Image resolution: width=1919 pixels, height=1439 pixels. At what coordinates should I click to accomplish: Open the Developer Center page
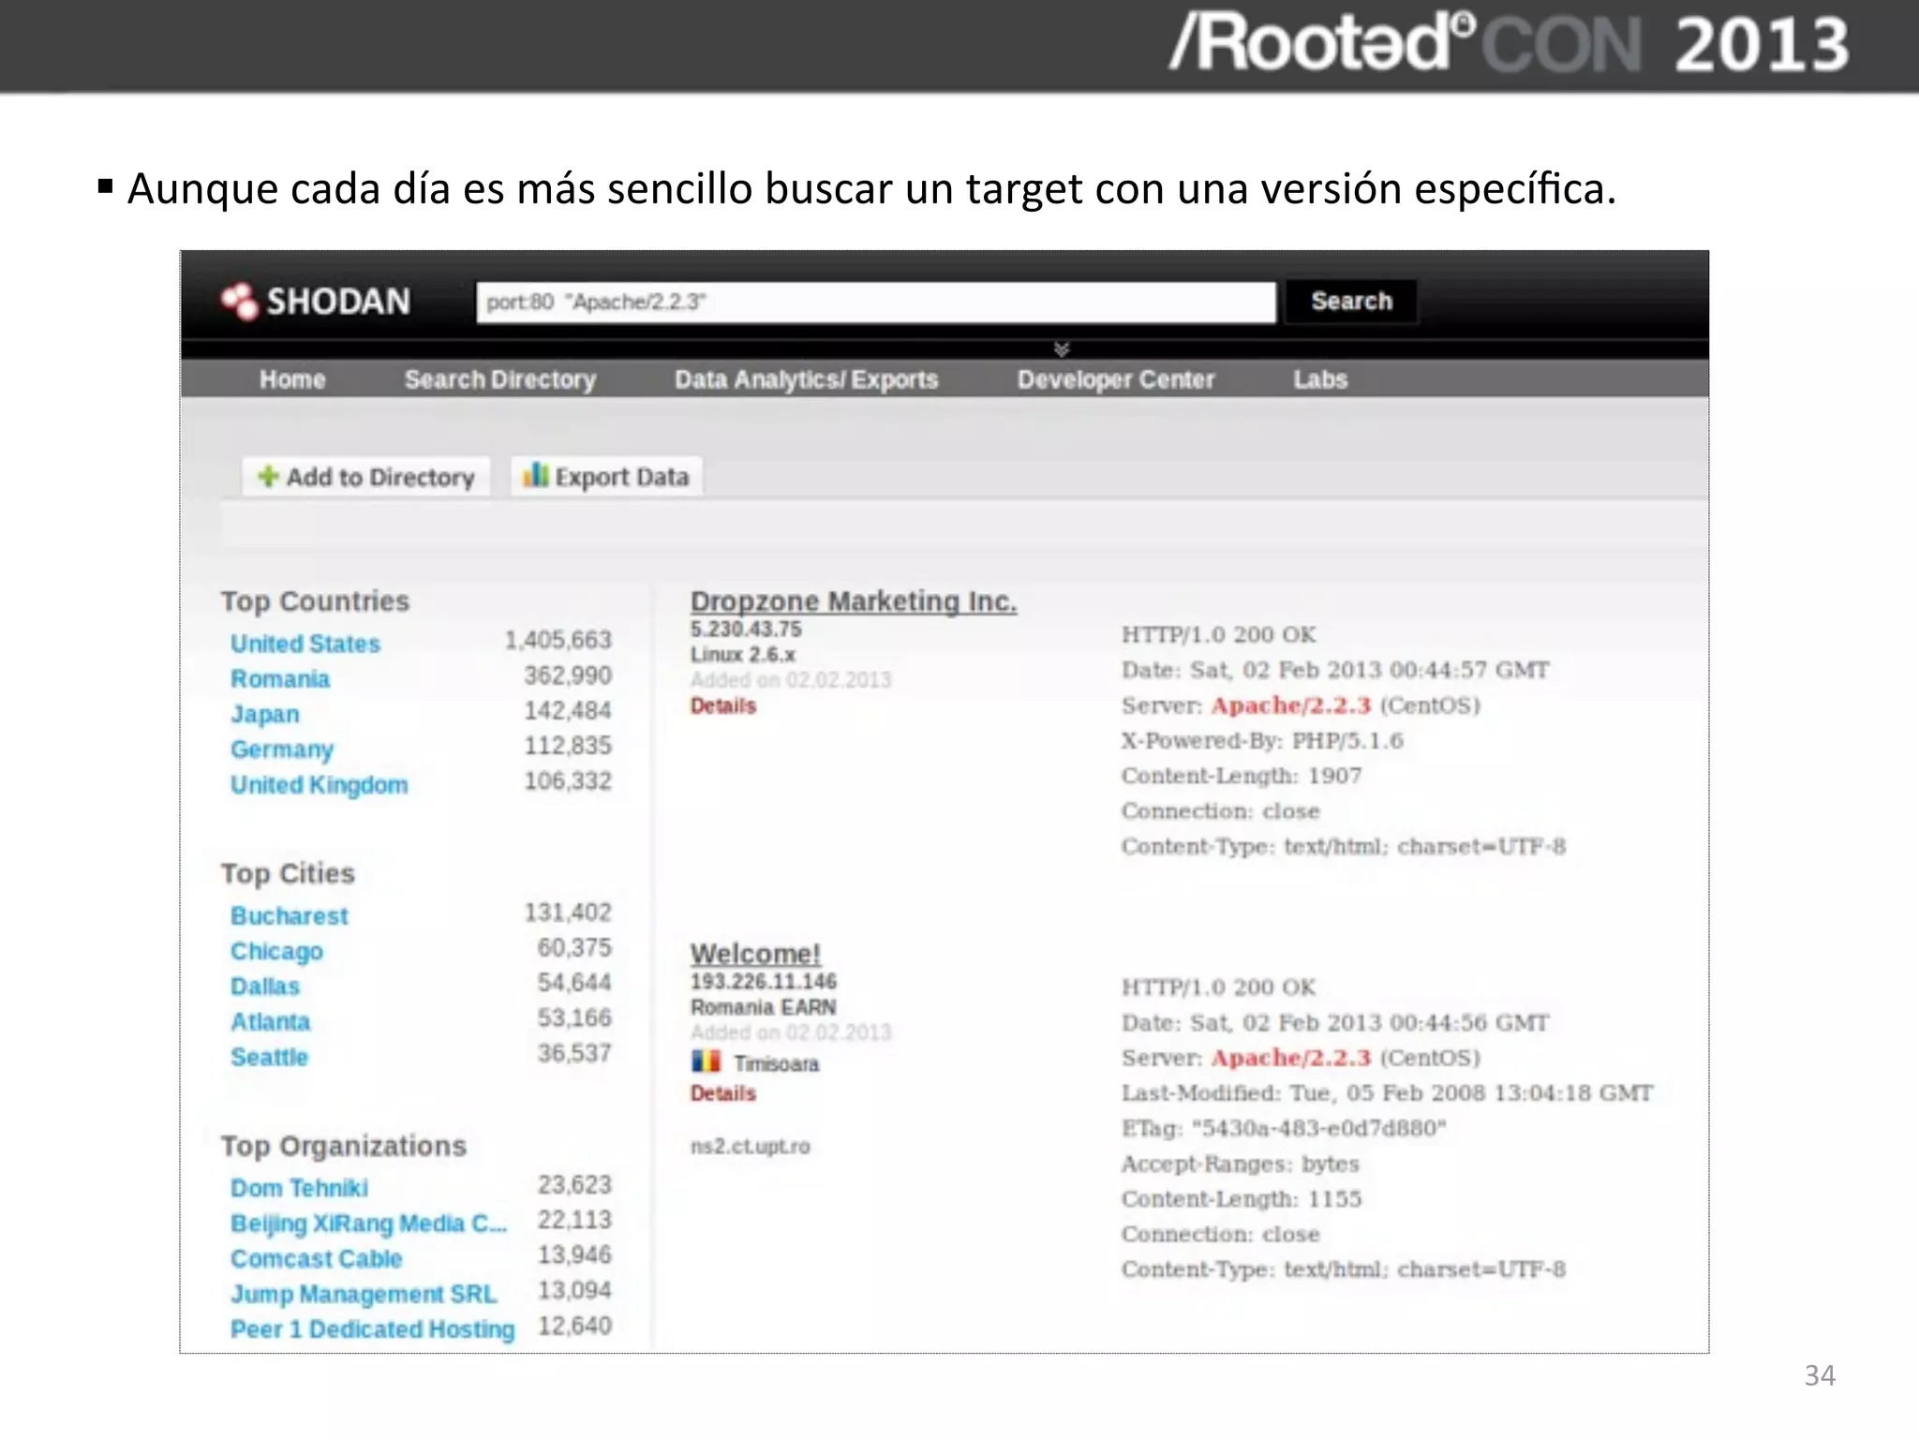coord(1115,379)
